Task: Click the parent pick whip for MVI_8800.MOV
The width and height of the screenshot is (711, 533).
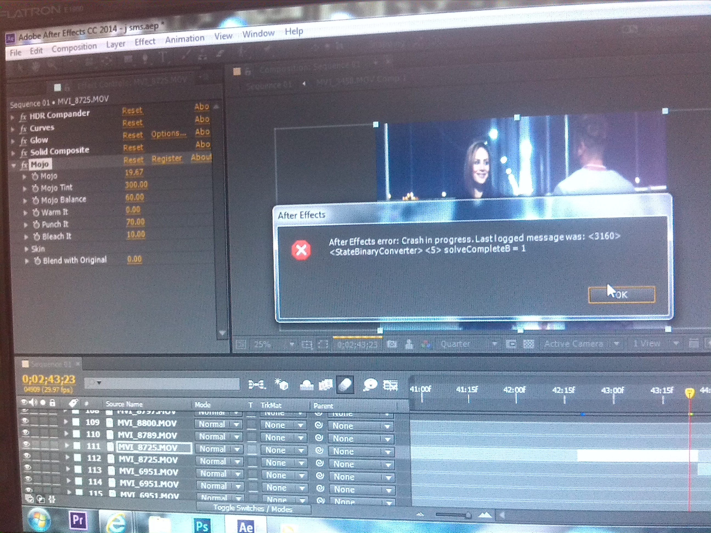Action: pyautogui.click(x=318, y=425)
